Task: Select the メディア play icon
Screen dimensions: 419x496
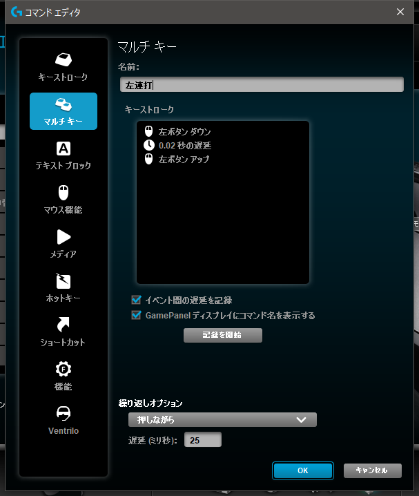Action: [x=64, y=237]
